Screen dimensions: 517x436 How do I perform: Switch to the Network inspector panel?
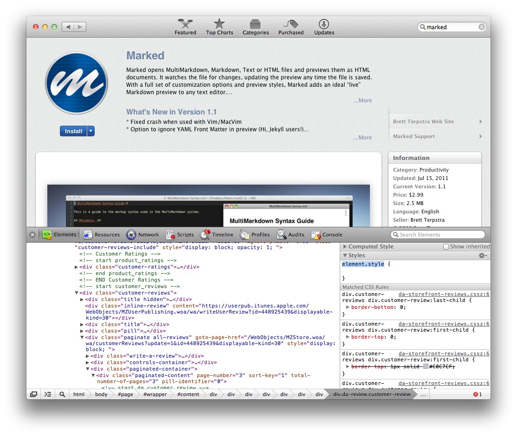click(142, 235)
